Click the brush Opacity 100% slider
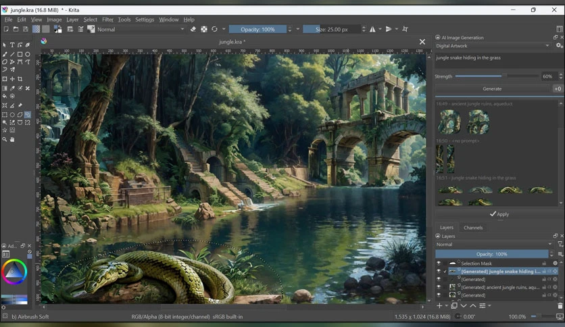Screen dimensions: 565x327 [257, 29]
